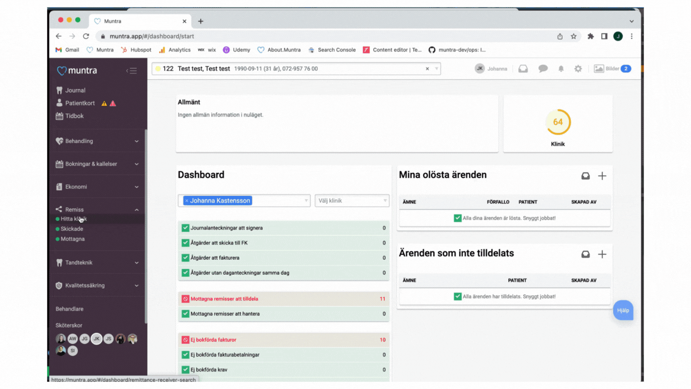The height and width of the screenshot is (389, 691).
Task: Open Mottagna referrals
Action: click(72, 239)
